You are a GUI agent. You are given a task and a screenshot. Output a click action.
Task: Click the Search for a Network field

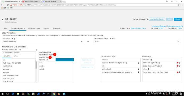click(19, 53)
